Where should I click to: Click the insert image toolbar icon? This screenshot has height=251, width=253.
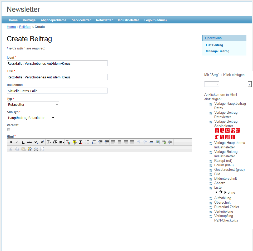158,142
